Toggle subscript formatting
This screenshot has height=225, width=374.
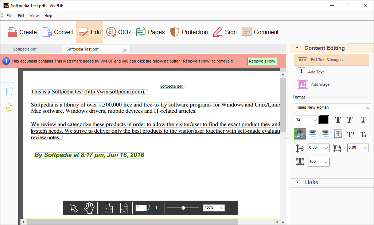(x=363, y=134)
